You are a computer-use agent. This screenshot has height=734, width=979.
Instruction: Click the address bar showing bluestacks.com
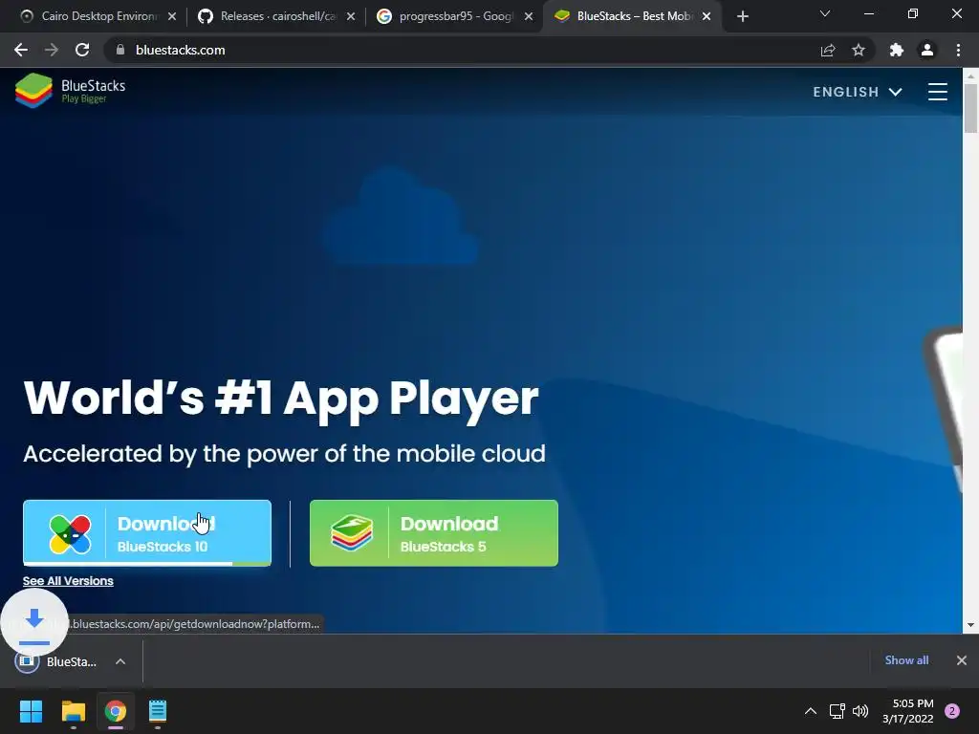pyautogui.click(x=462, y=50)
